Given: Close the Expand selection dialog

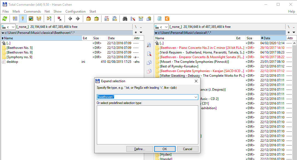Looking at the screenshot, I should [196, 81].
